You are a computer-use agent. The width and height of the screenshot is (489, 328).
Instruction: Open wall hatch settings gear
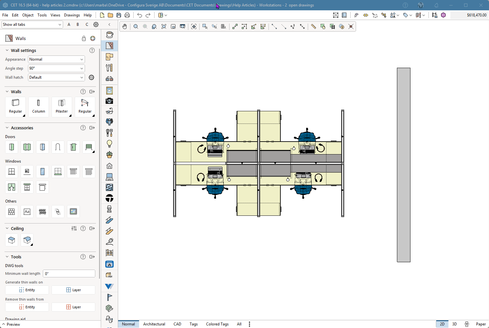(91, 77)
